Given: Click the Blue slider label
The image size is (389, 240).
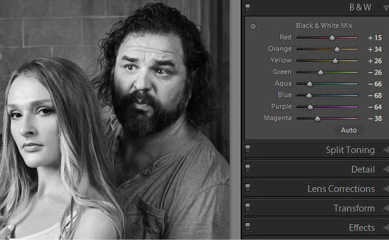Looking at the screenshot, I should [285, 95].
